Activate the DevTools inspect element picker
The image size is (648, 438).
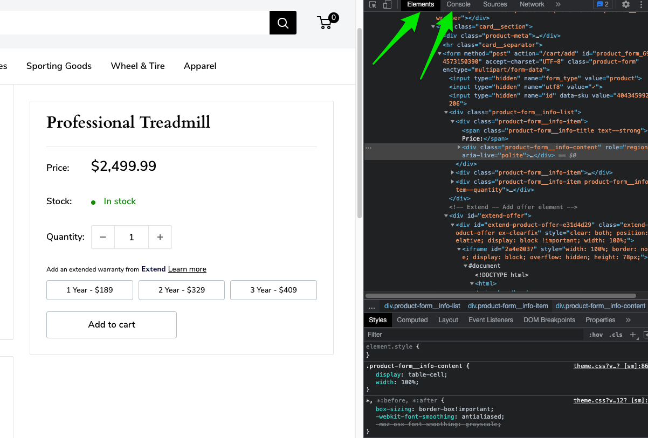click(x=373, y=4)
